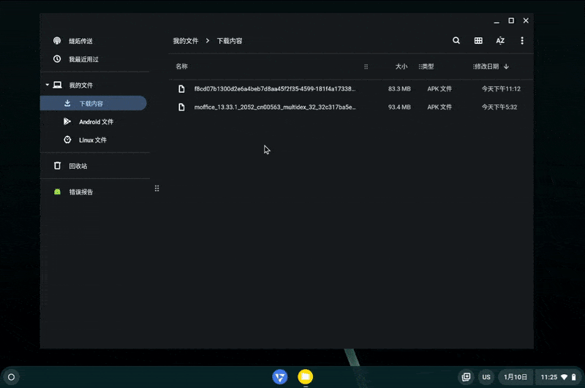Click file icon of the moffice APK

[181, 107]
